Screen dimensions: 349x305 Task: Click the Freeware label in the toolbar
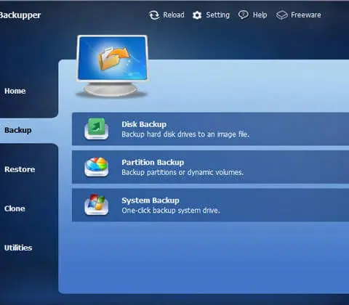click(306, 15)
